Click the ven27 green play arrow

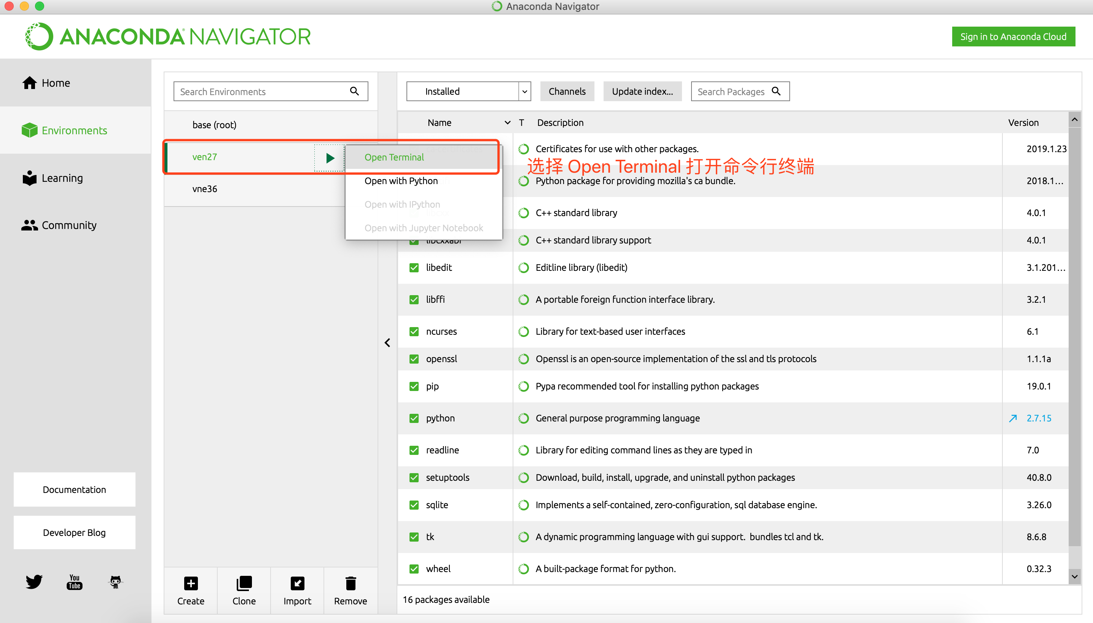coord(330,157)
